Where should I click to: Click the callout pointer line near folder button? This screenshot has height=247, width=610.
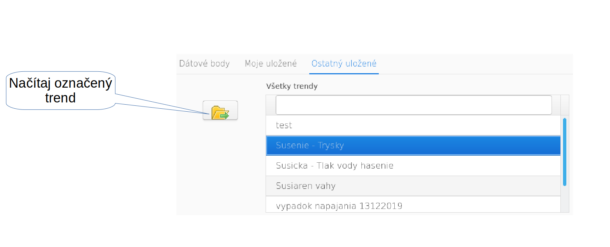166,107
